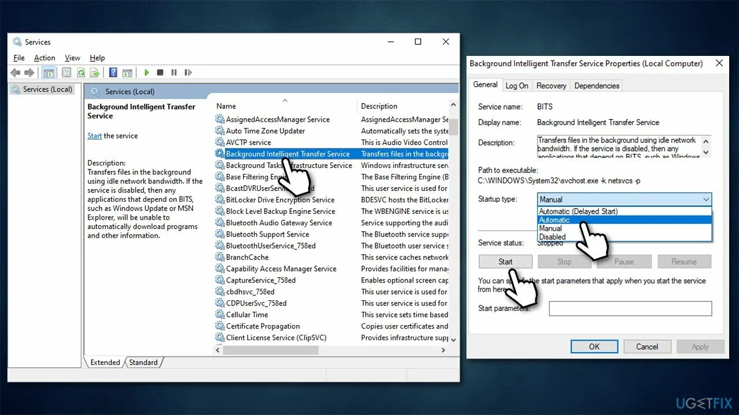Click the Start parameters input field
The height and width of the screenshot is (415, 739).
(630, 308)
